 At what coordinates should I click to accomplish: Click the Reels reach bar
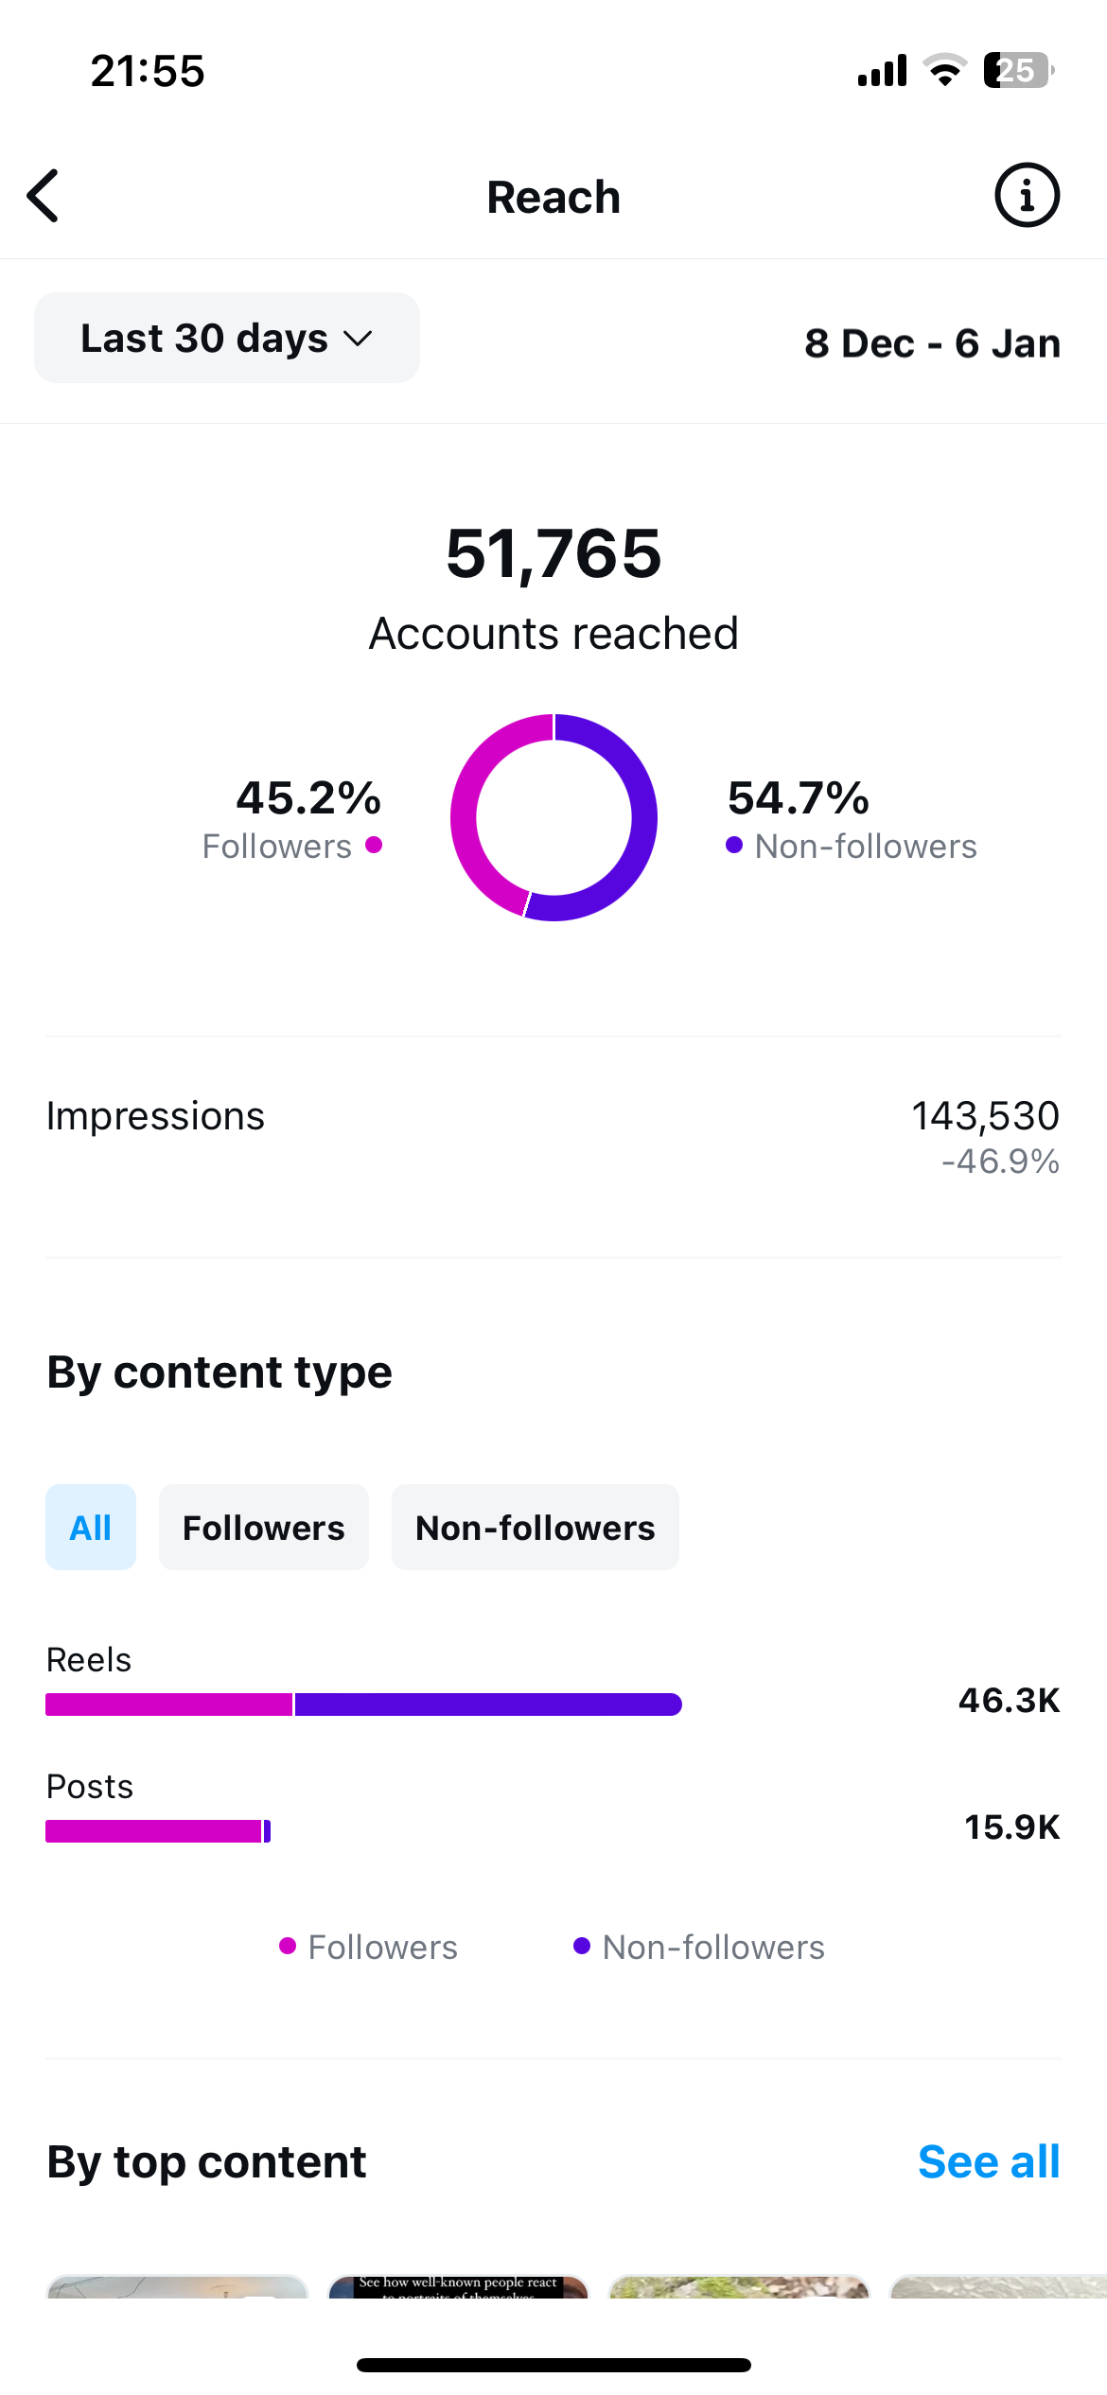363,1704
